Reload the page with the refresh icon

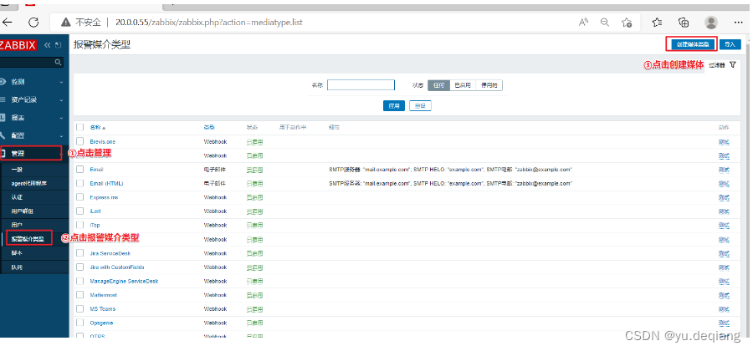[x=33, y=23]
